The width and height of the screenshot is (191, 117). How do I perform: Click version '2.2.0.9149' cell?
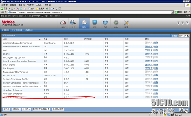(x=69, y=43)
